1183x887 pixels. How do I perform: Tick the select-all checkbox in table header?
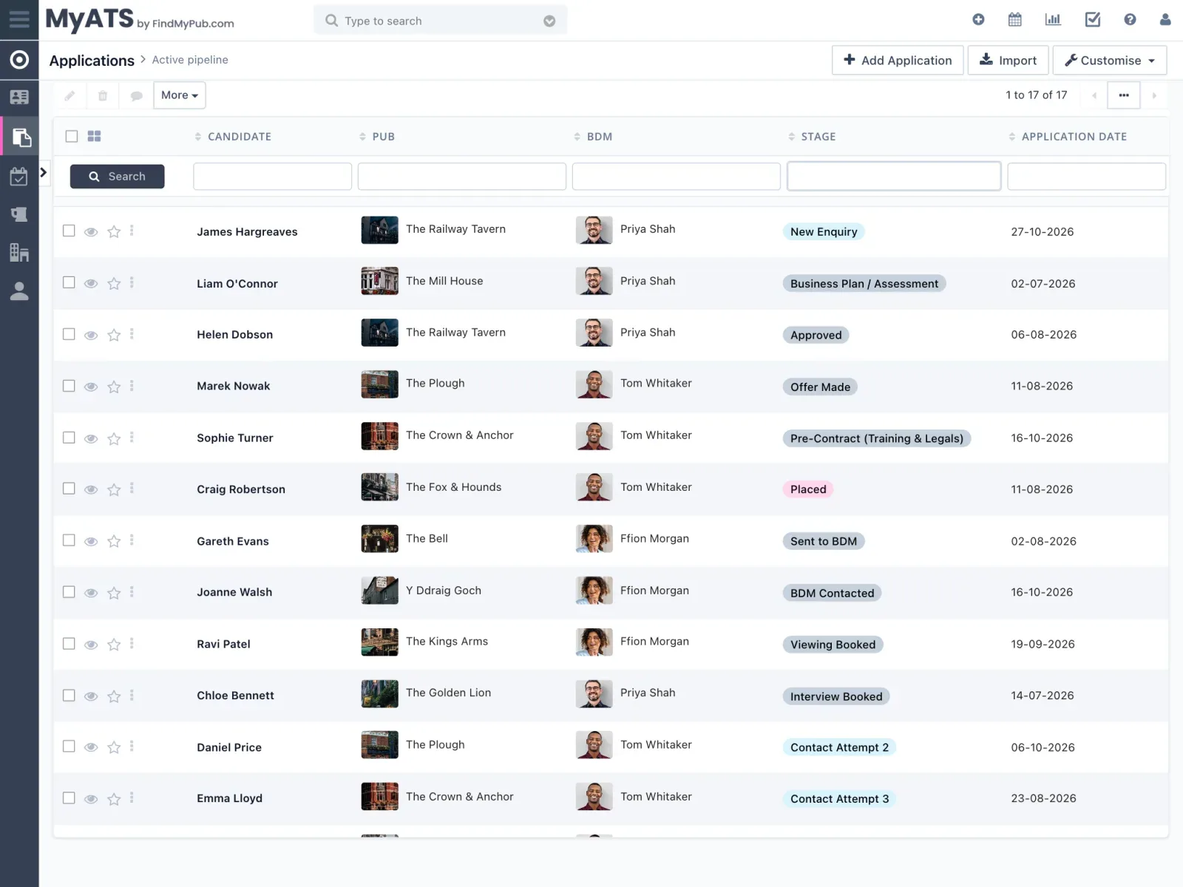pos(72,136)
